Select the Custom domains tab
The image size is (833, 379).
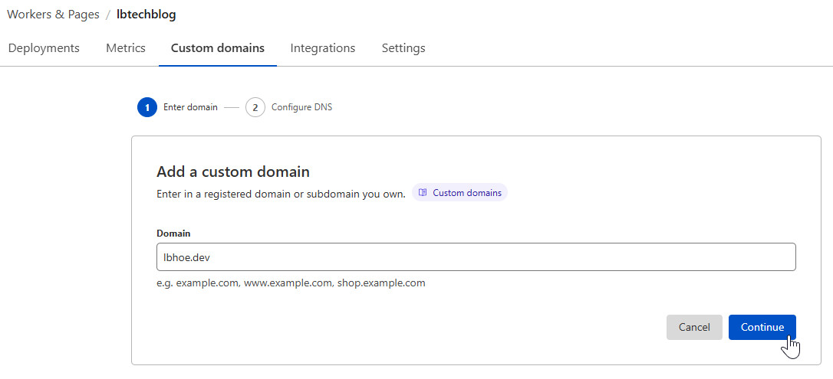(218, 48)
